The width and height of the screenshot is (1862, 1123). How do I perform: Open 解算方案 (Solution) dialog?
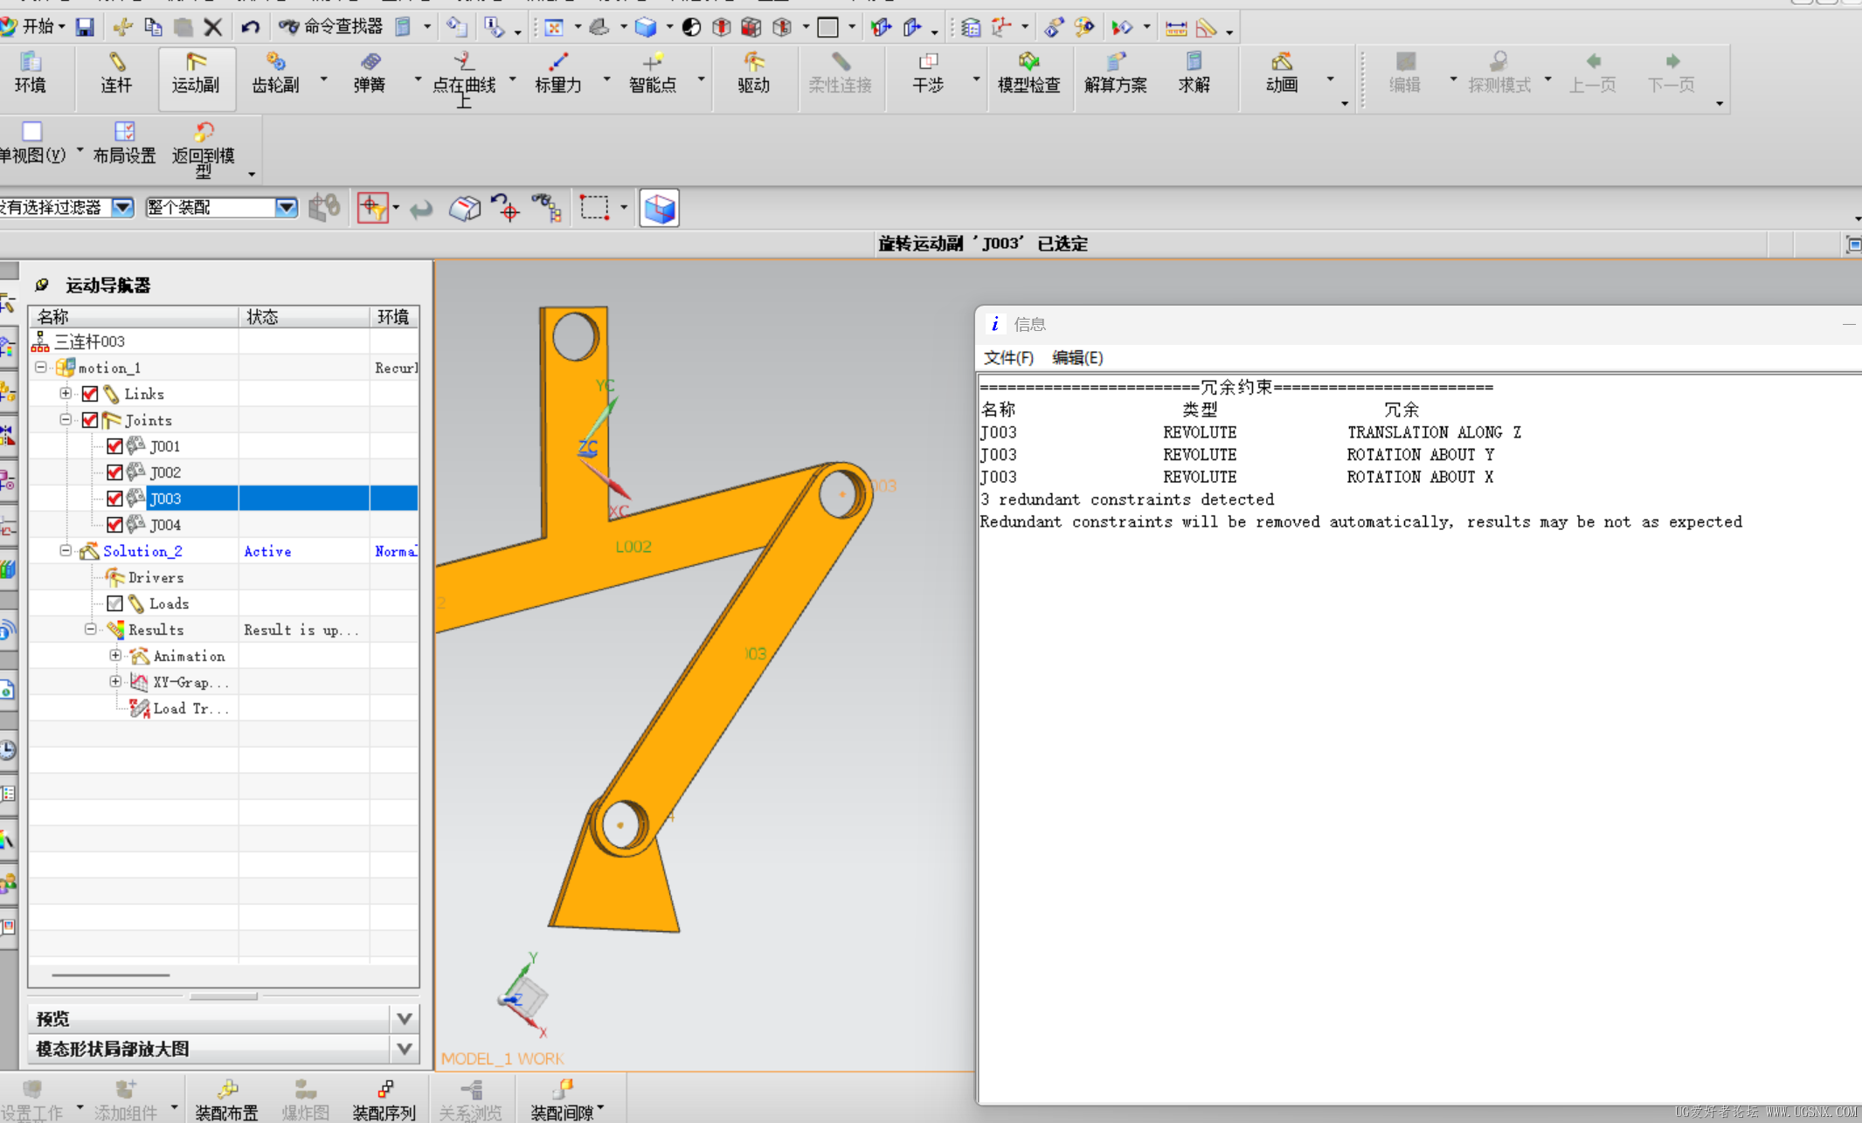pyautogui.click(x=1116, y=72)
